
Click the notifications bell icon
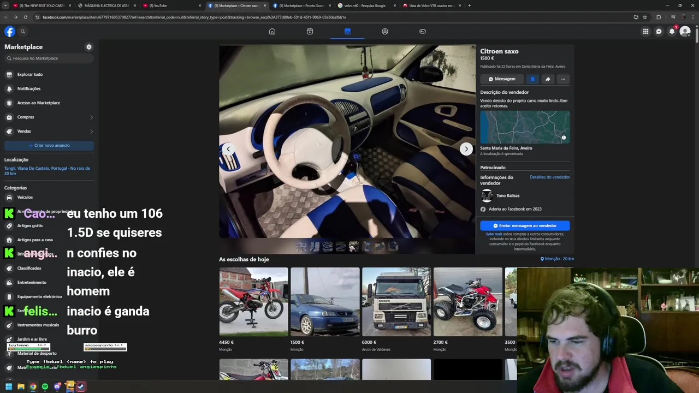pyautogui.click(x=672, y=32)
